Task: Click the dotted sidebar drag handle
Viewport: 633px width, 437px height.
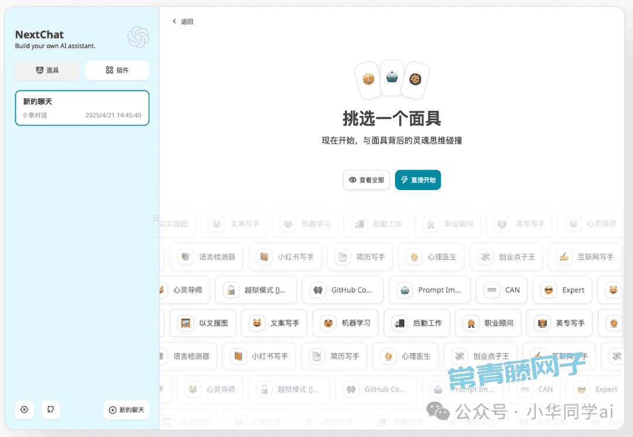Action: coord(155,218)
